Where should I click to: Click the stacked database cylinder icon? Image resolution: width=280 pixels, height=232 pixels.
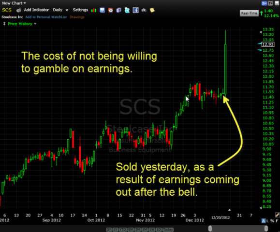click(119, 10)
